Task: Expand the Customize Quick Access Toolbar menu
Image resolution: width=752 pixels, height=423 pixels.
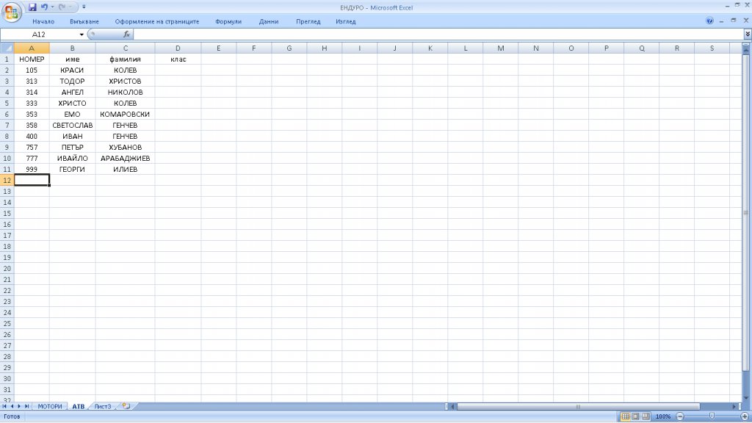Action: click(84, 7)
